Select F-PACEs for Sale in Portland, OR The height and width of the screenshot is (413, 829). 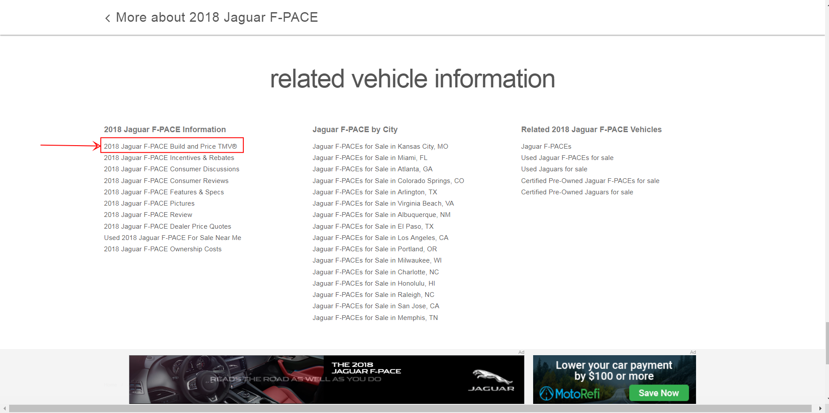coord(375,249)
